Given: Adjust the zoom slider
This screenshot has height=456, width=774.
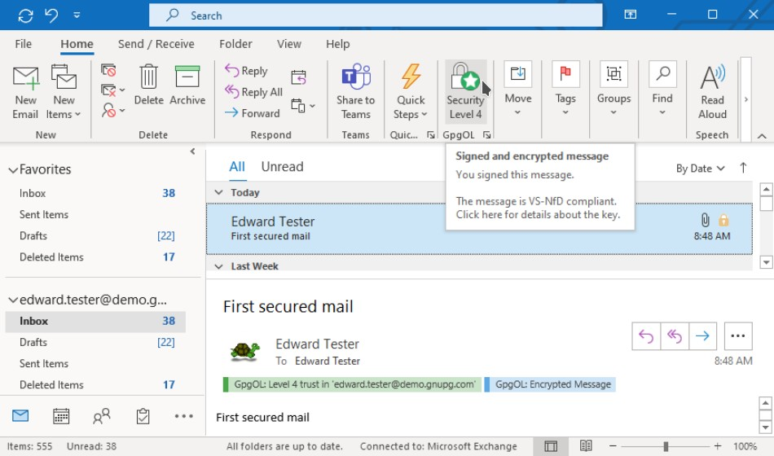Looking at the screenshot, I should pyautogui.click(x=666, y=446).
